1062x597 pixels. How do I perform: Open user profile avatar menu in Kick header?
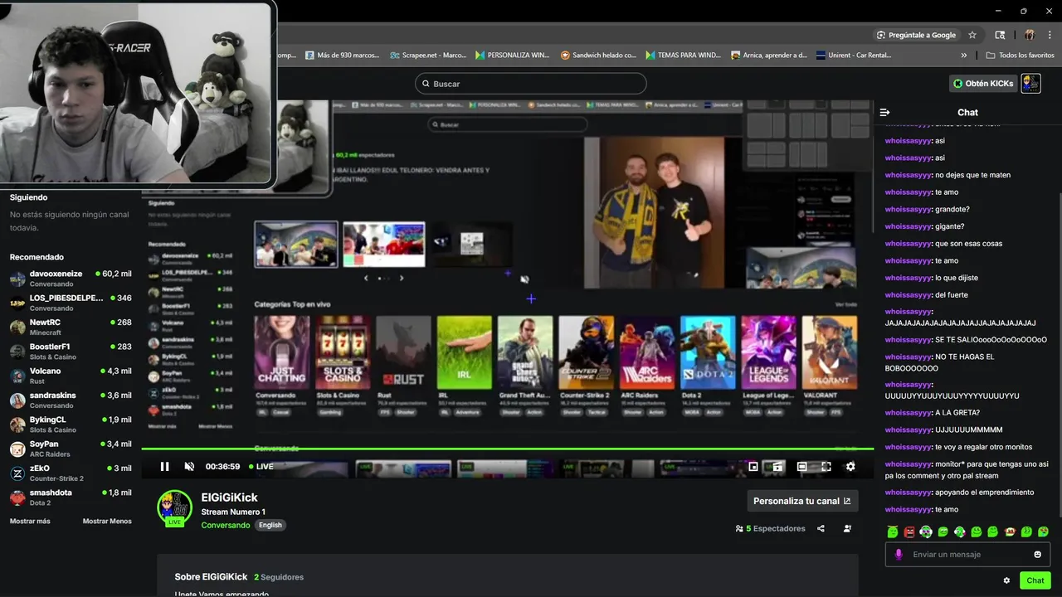1030,84
